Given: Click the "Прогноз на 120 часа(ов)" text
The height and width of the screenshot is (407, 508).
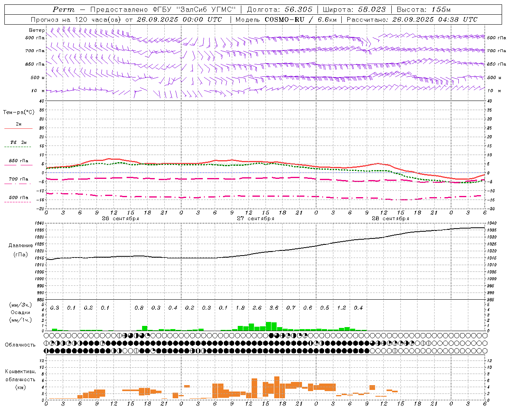Looking at the screenshot, I should click(76, 19).
